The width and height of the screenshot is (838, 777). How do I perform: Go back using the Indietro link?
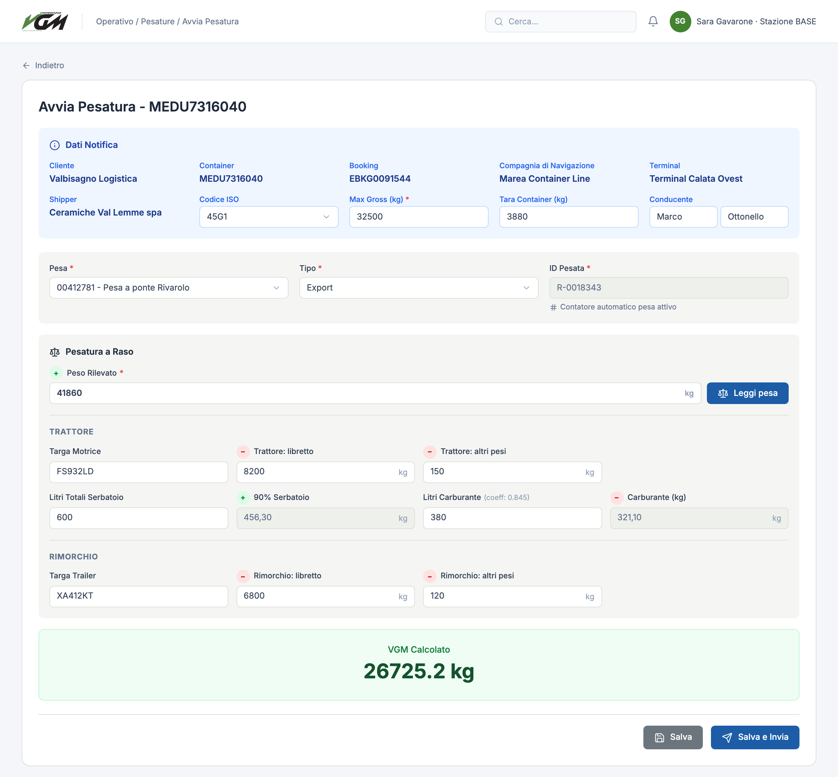click(x=43, y=66)
